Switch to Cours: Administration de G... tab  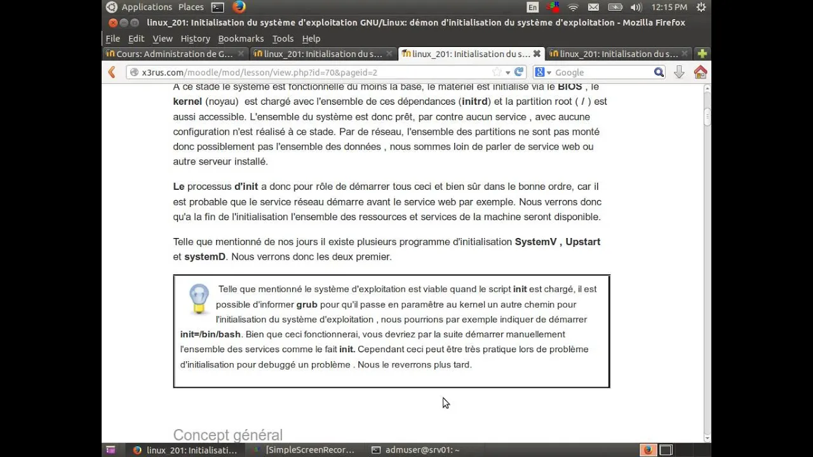point(175,54)
